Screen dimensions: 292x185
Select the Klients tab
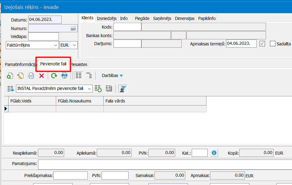click(x=87, y=18)
